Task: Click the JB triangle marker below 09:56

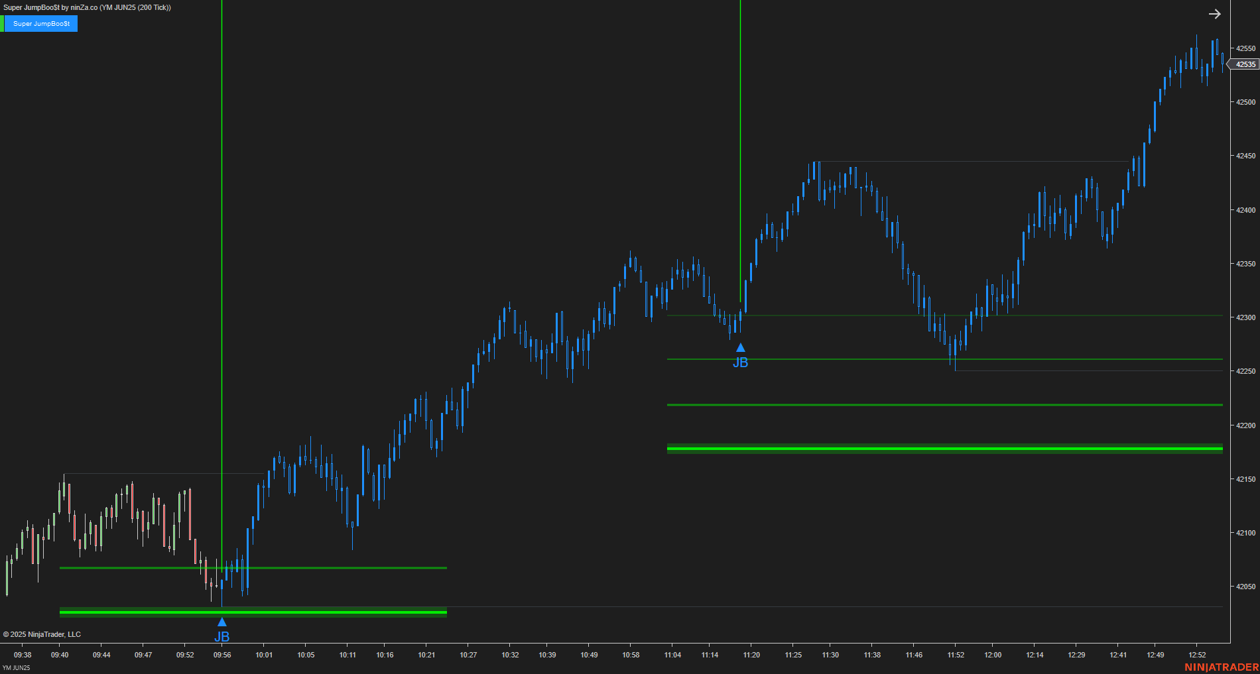Action: (222, 622)
